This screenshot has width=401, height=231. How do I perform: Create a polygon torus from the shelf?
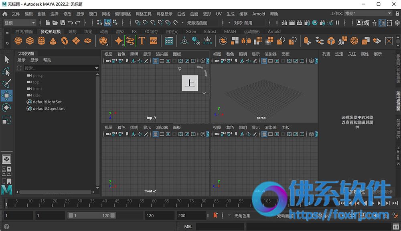point(65,40)
